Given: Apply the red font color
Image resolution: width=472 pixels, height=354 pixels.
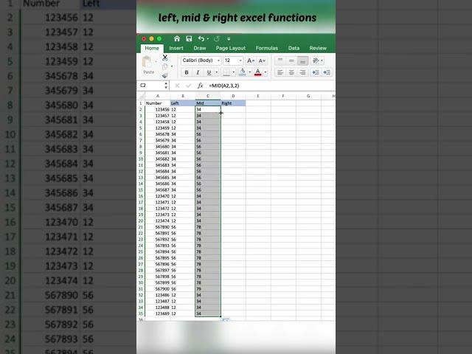Looking at the screenshot, I should pos(258,72).
